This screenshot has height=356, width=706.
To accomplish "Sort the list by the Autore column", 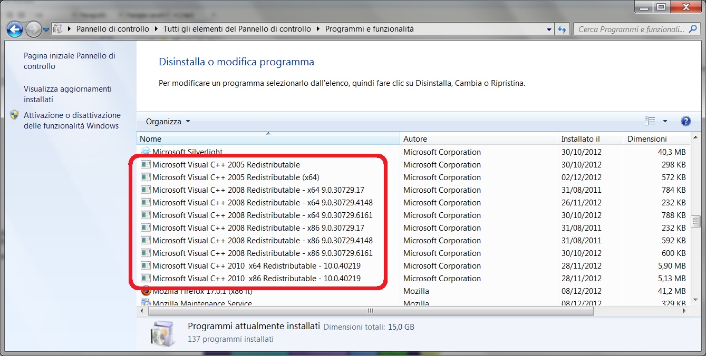I will 479,139.
